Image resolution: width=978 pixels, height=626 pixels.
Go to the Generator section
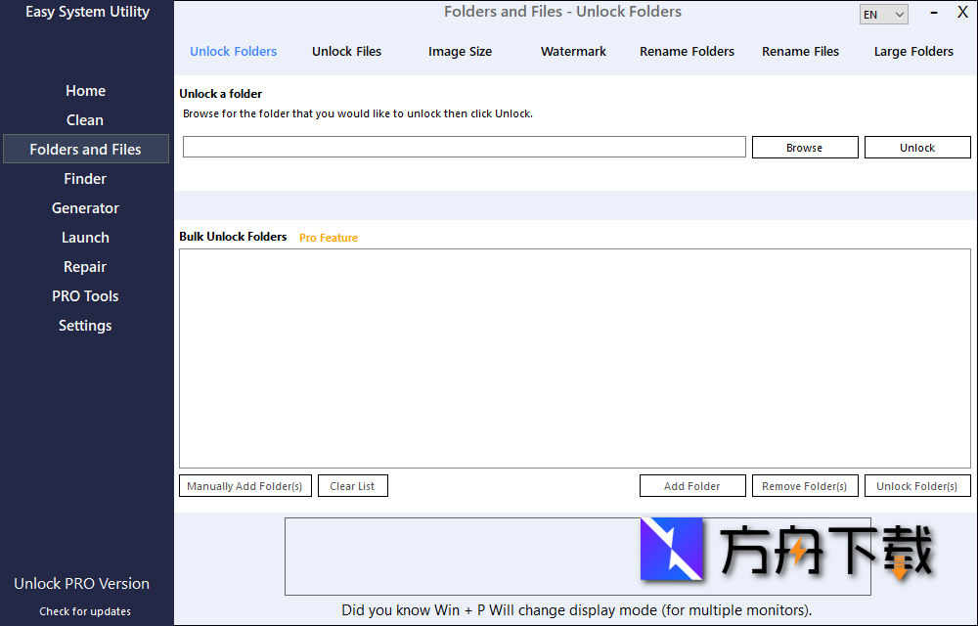click(85, 207)
